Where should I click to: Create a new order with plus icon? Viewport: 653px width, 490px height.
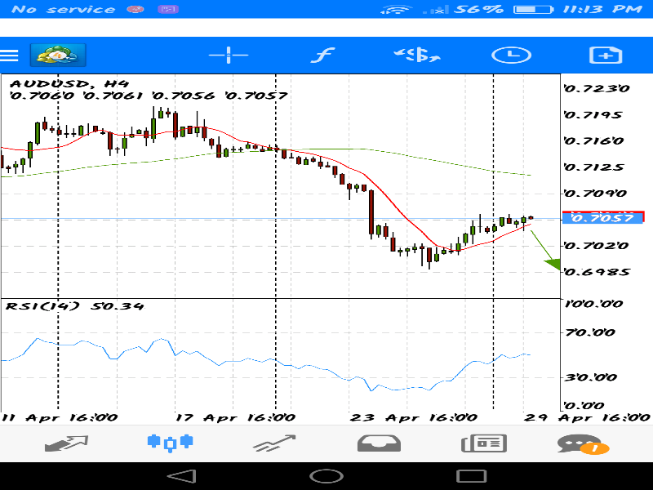(606, 55)
